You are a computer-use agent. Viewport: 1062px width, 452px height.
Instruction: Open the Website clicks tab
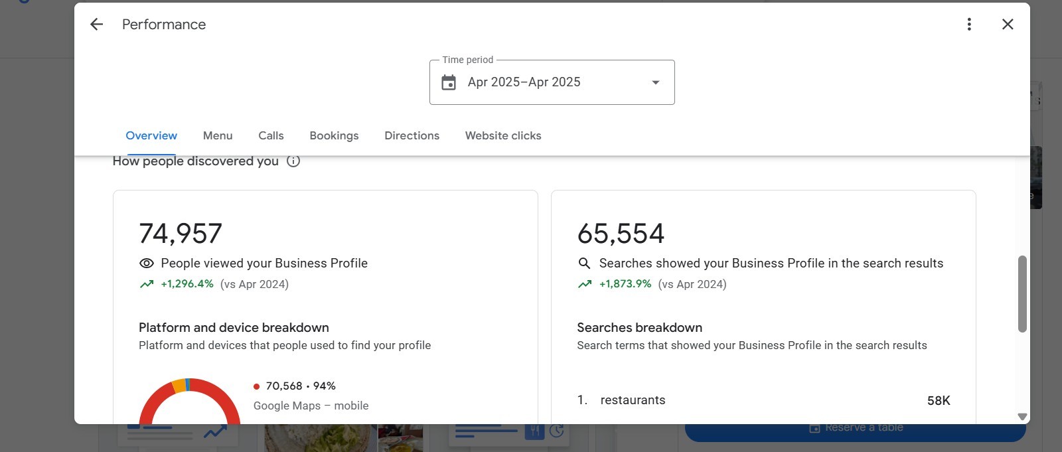(503, 135)
